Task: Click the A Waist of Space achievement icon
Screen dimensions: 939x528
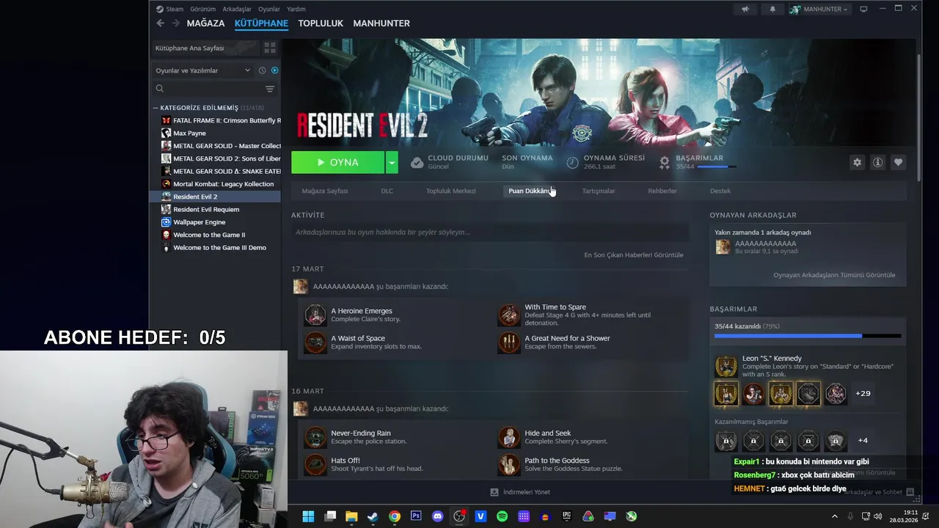Action: 315,342
